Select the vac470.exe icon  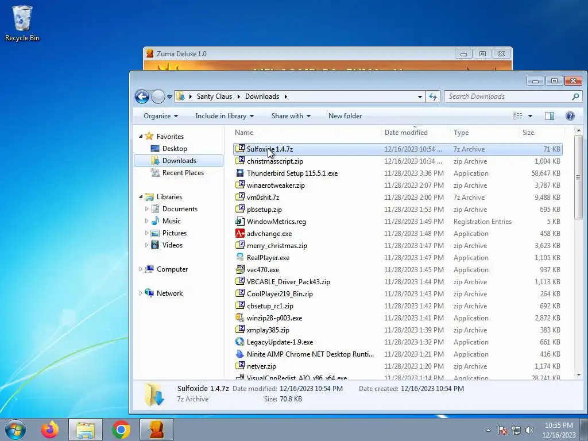(x=239, y=270)
